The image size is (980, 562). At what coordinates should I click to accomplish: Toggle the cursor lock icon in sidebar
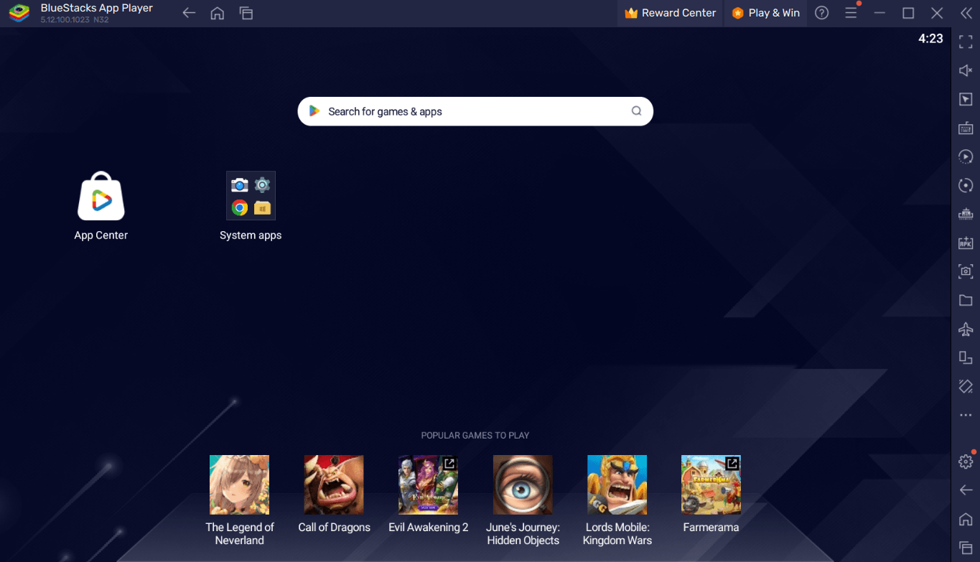[966, 99]
